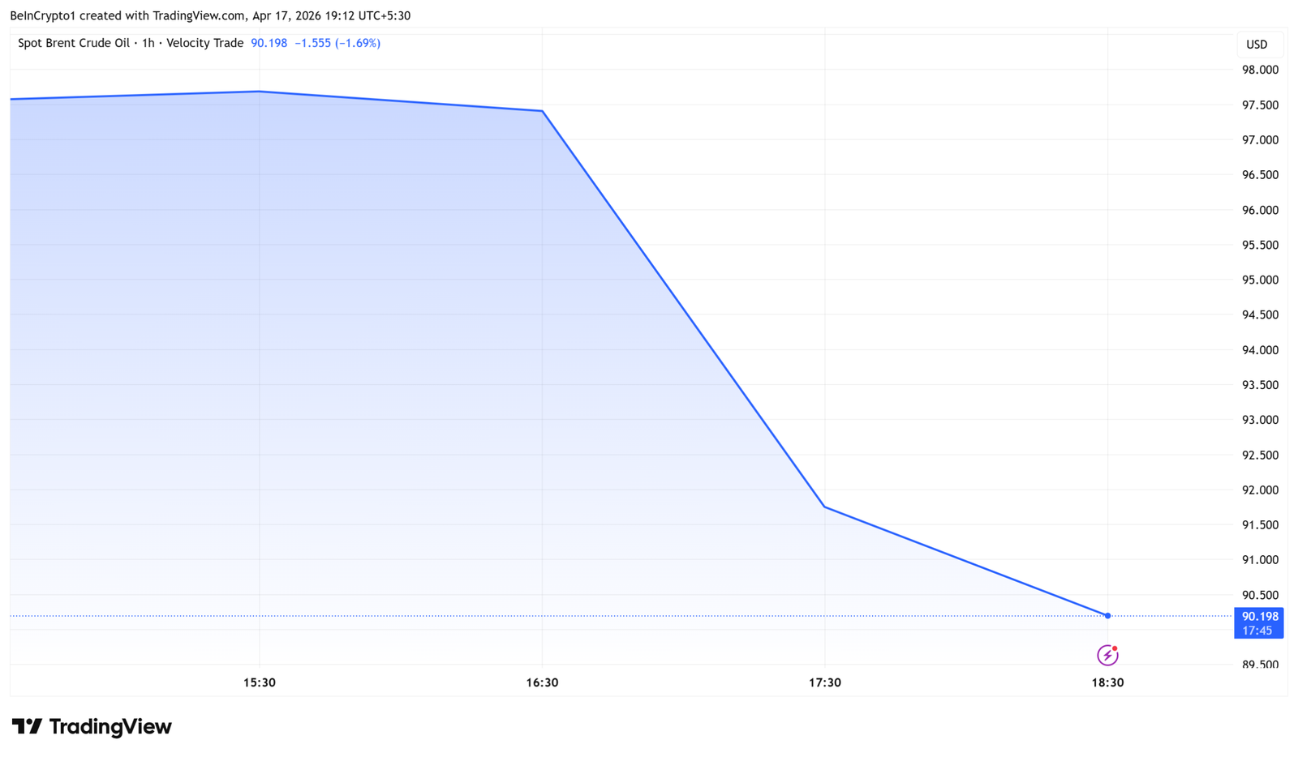Click the Velocity Trade source label
The height and width of the screenshot is (757, 1298).
(204, 43)
